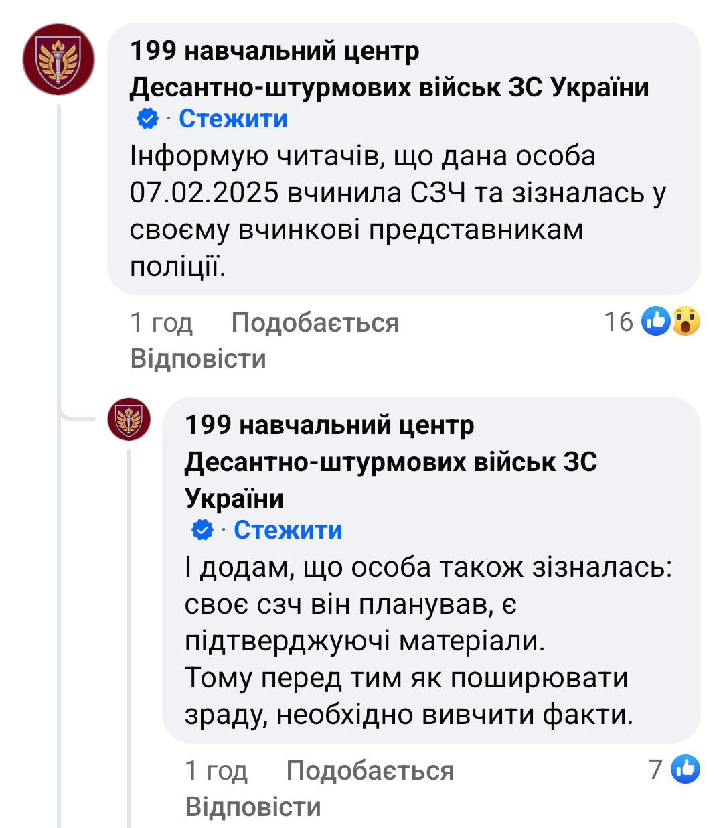Viewport: 723px width, 828px height.
Task: Click Відповісти on the first comment
Action: pyautogui.click(x=199, y=358)
